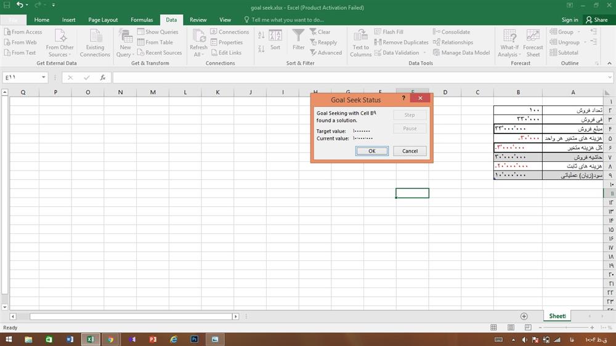Add a new sheet with plus icon
The width and height of the screenshot is (616, 346).
(524, 316)
